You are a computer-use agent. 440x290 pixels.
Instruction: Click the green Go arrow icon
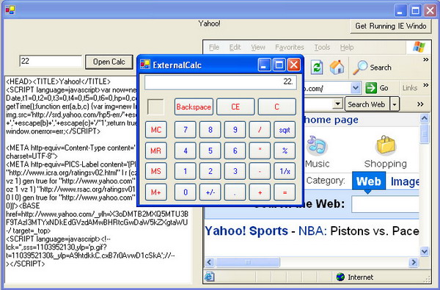pyautogui.click(x=371, y=88)
